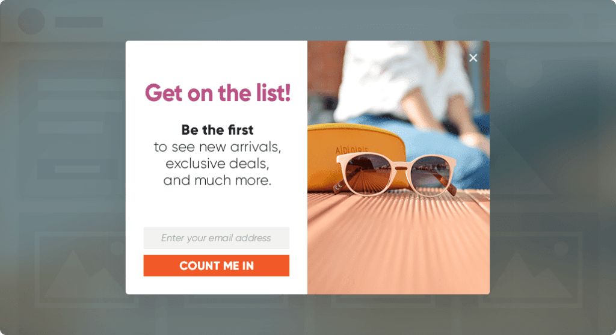Click the "exclusive deals," text line
Viewport: 616px width, 335px height.
[x=217, y=164]
